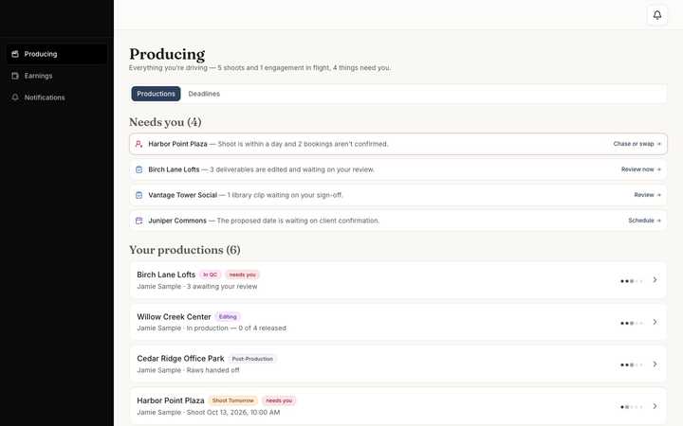The height and width of the screenshot is (426, 683).
Task: Expand Birch Lane Lofts production chevron
Action: pyautogui.click(x=655, y=280)
